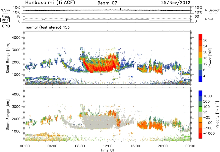
Task: Click the 'N.Search' legend label
Action: pyautogui.click(x=212, y=10)
